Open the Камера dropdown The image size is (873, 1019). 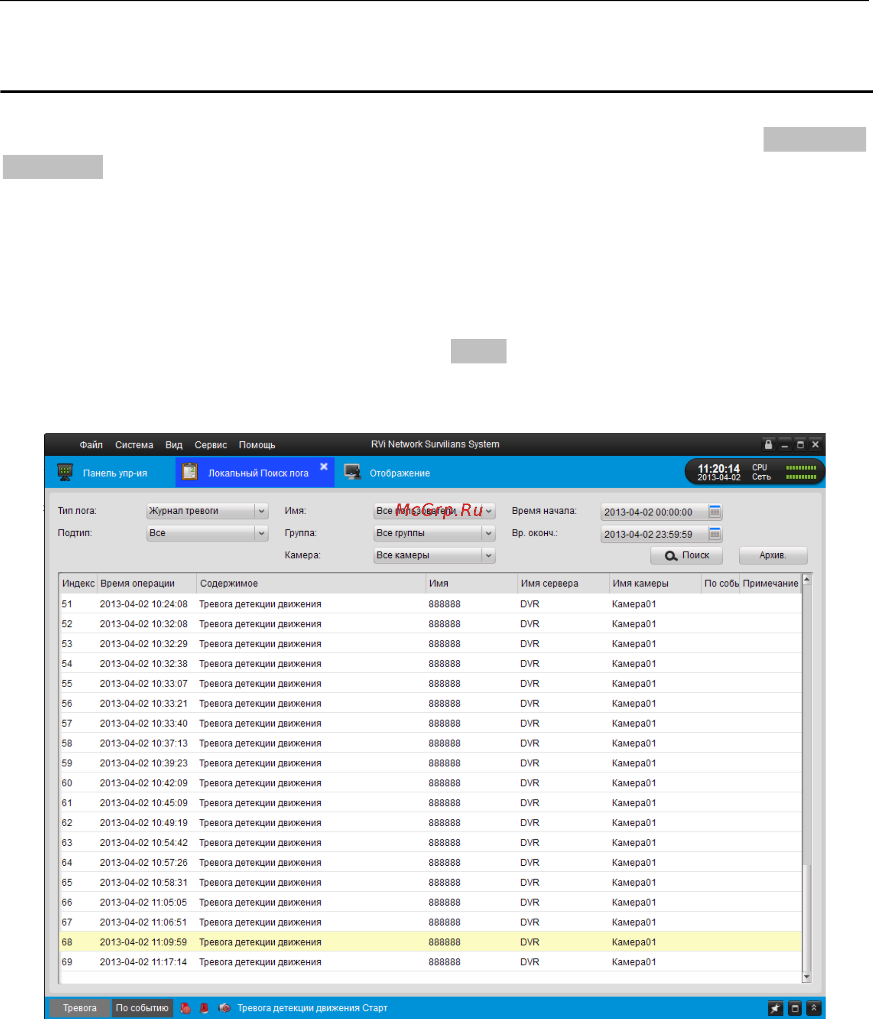click(488, 555)
